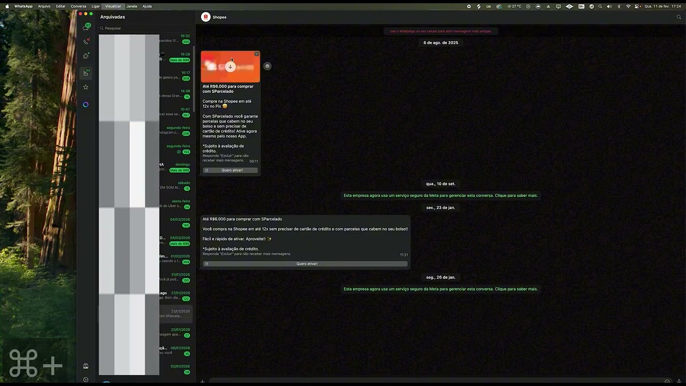This screenshot has width=686, height=386.
Task: Open the Status updates tab
Action: pos(86,56)
